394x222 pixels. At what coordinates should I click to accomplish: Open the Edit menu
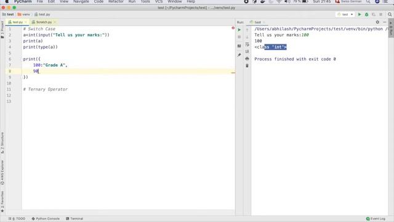51,1
